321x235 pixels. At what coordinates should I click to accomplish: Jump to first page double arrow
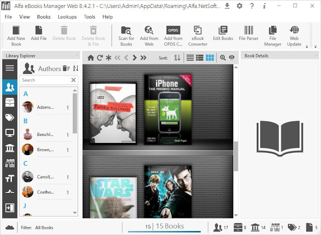pos(117,57)
